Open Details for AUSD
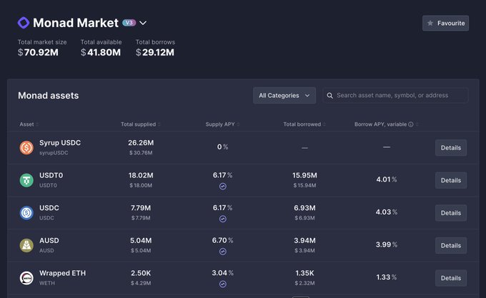The height and width of the screenshot is (298, 486). tap(451, 245)
